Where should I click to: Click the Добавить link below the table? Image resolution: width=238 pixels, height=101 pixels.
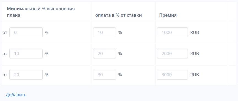(x=16, y=95)
